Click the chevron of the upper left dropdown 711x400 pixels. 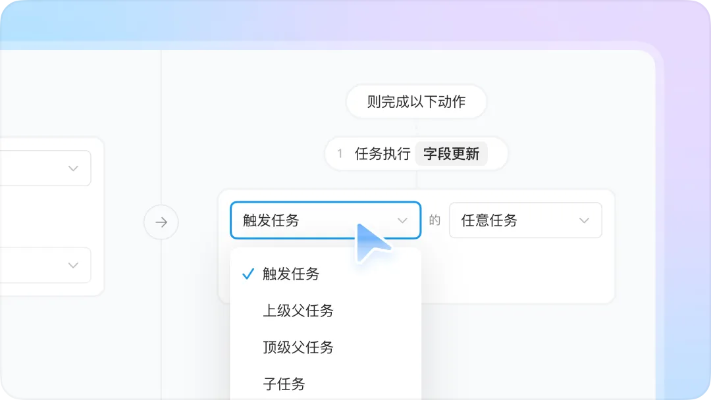tap(73, 168)
